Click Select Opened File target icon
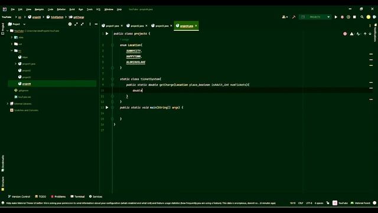The height and width of the screenshot is (213, 378). point(70,24)
